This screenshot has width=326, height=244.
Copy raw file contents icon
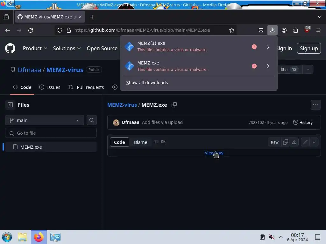coord(286,142)
